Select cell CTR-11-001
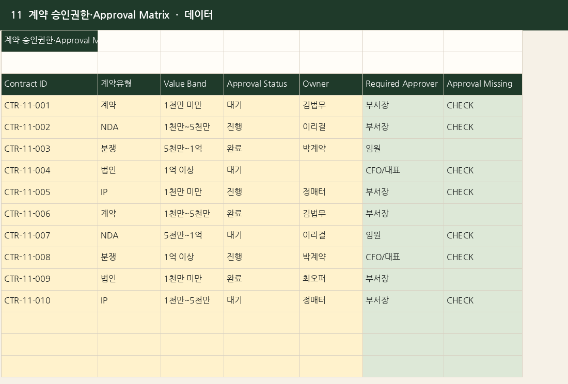568x384 pixels. 50,106
